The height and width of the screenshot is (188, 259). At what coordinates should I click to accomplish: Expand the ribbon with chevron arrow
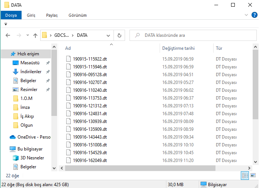246,15
